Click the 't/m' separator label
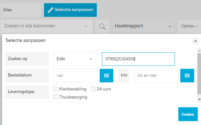Screen dimensions: 201x125 (x=124, y=75)
